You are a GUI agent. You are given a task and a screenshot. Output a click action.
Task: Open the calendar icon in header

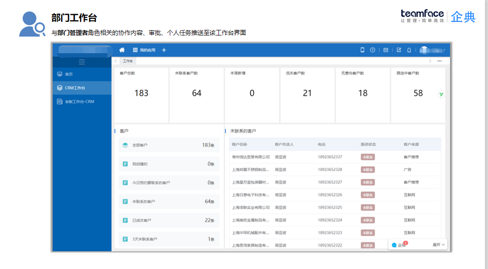(x=386, y=50)
